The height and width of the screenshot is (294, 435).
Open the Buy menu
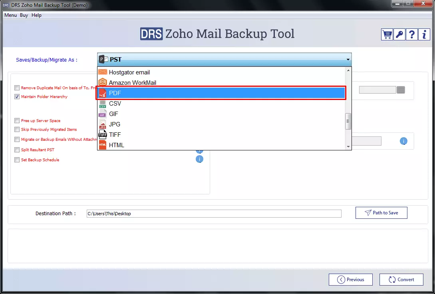24,15
